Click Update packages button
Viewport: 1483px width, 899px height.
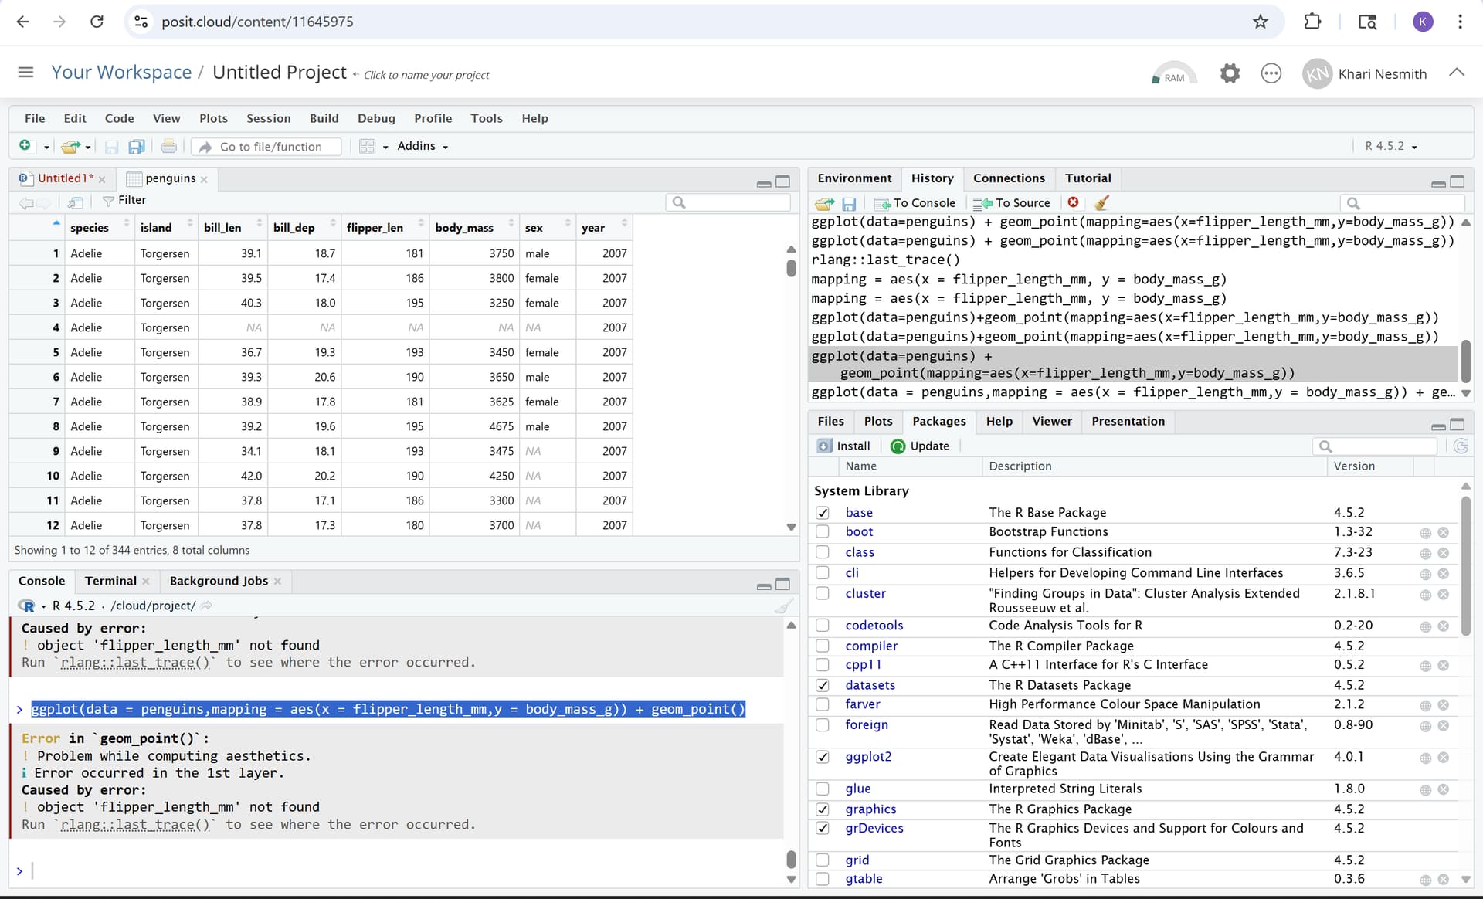pyautogui.click(x=920, y=446)
